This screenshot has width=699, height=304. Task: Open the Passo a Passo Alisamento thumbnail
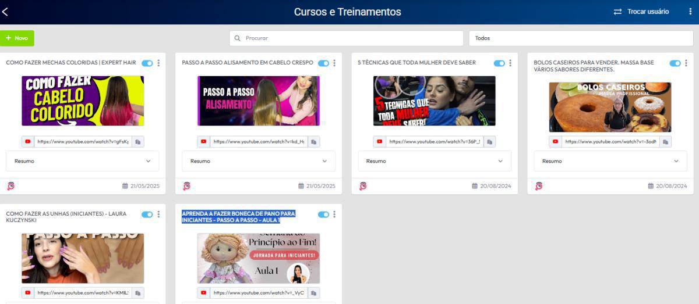[259, 101]
